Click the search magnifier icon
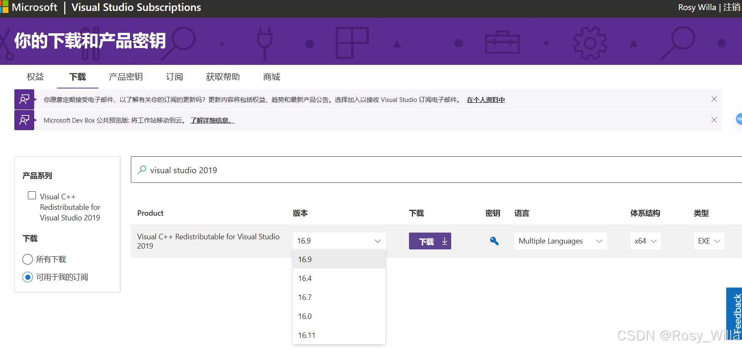Viewport: 742px width, 348px height. pos(142,170)
